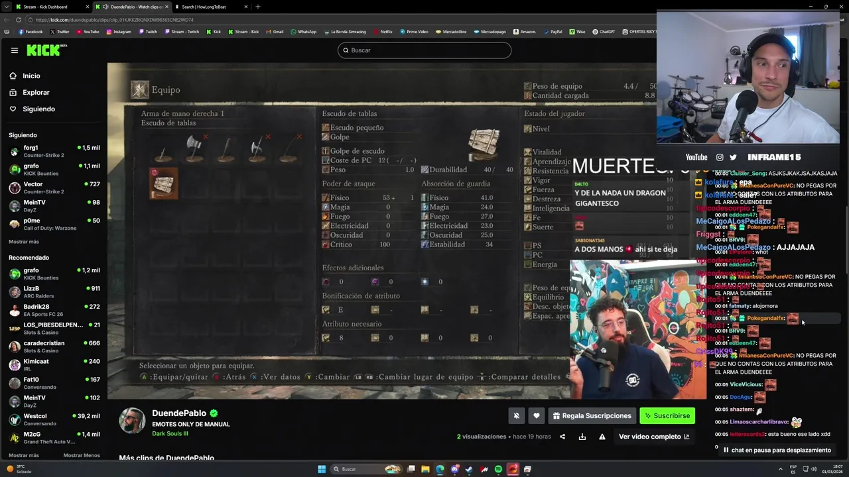Image resolution: width=849 pixels, height=477 pixels.
Task: Open the browser tab list dropdown
Action: 6,7
